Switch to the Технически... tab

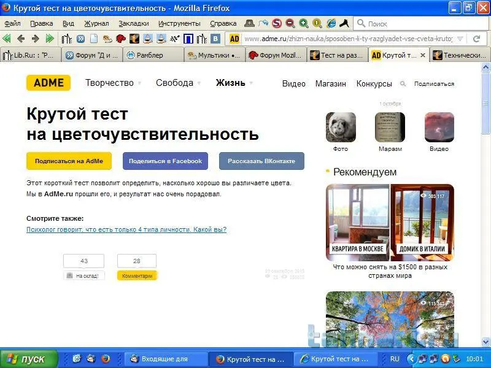tap(460, 55)
